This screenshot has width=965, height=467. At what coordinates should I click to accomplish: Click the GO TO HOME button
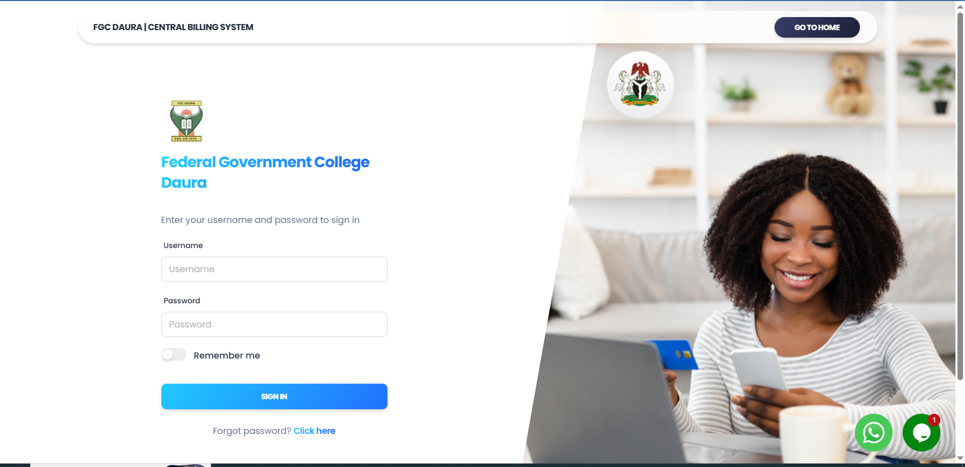pos(817,28)
